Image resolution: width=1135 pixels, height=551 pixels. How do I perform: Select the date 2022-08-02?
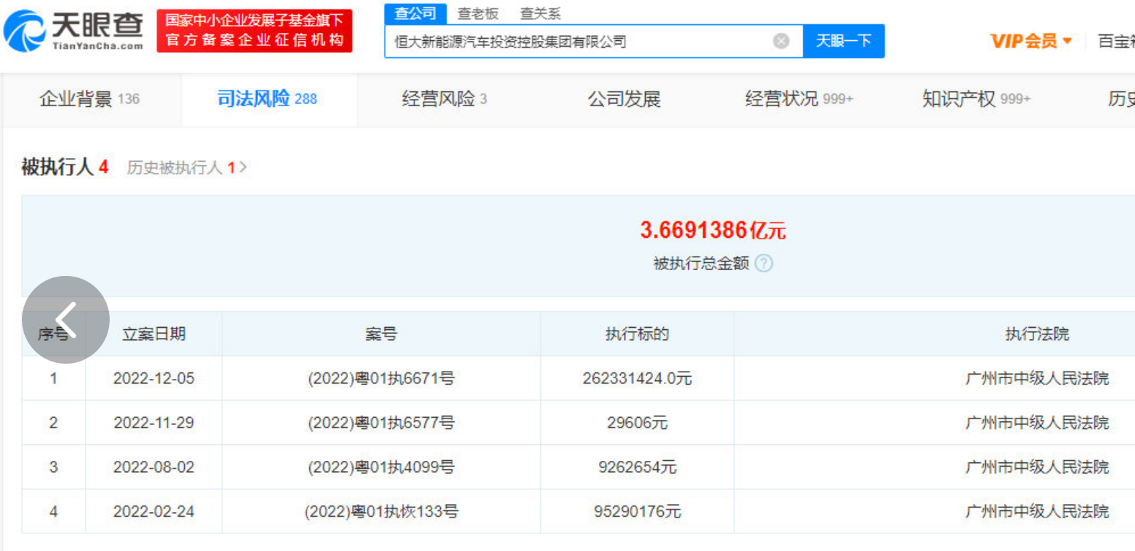[x=154, y=467]
